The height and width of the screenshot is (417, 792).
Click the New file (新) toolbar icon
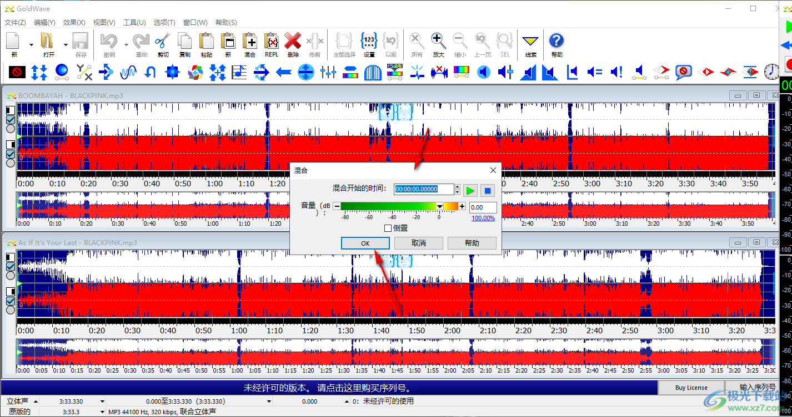[14, 42]
